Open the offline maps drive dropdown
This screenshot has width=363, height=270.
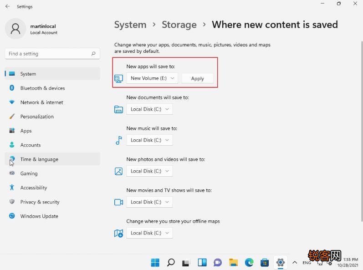tap(149, 233)
